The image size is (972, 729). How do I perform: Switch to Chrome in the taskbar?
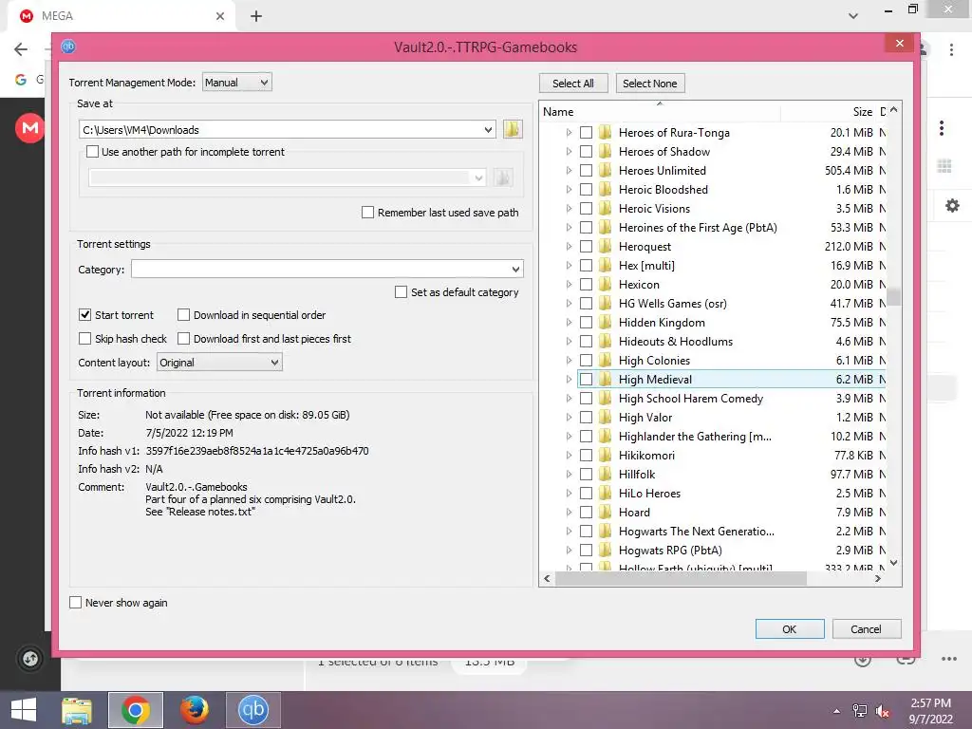tap(136, 710)
